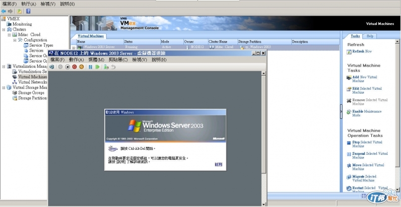This screenshot has width=401, height=207.
Task: Click Ctrl-Alt-Del icon in VM connection toolbar
Action: tap(52, 67)
